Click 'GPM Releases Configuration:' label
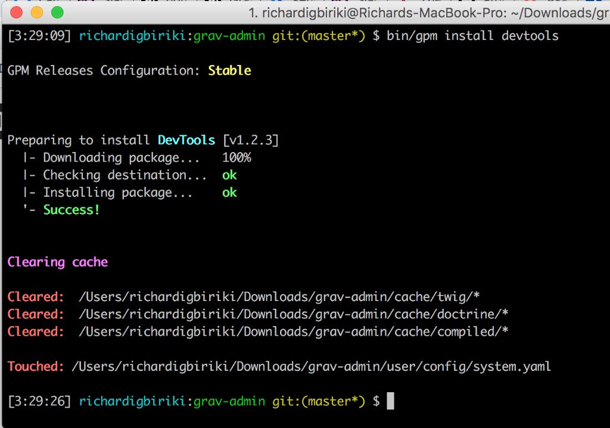This screenshot has width=610, height=428. (x=103, y=70)
